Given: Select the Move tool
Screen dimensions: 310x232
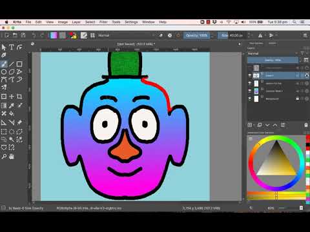Looking at the screenshot, I should pos(12,97).
